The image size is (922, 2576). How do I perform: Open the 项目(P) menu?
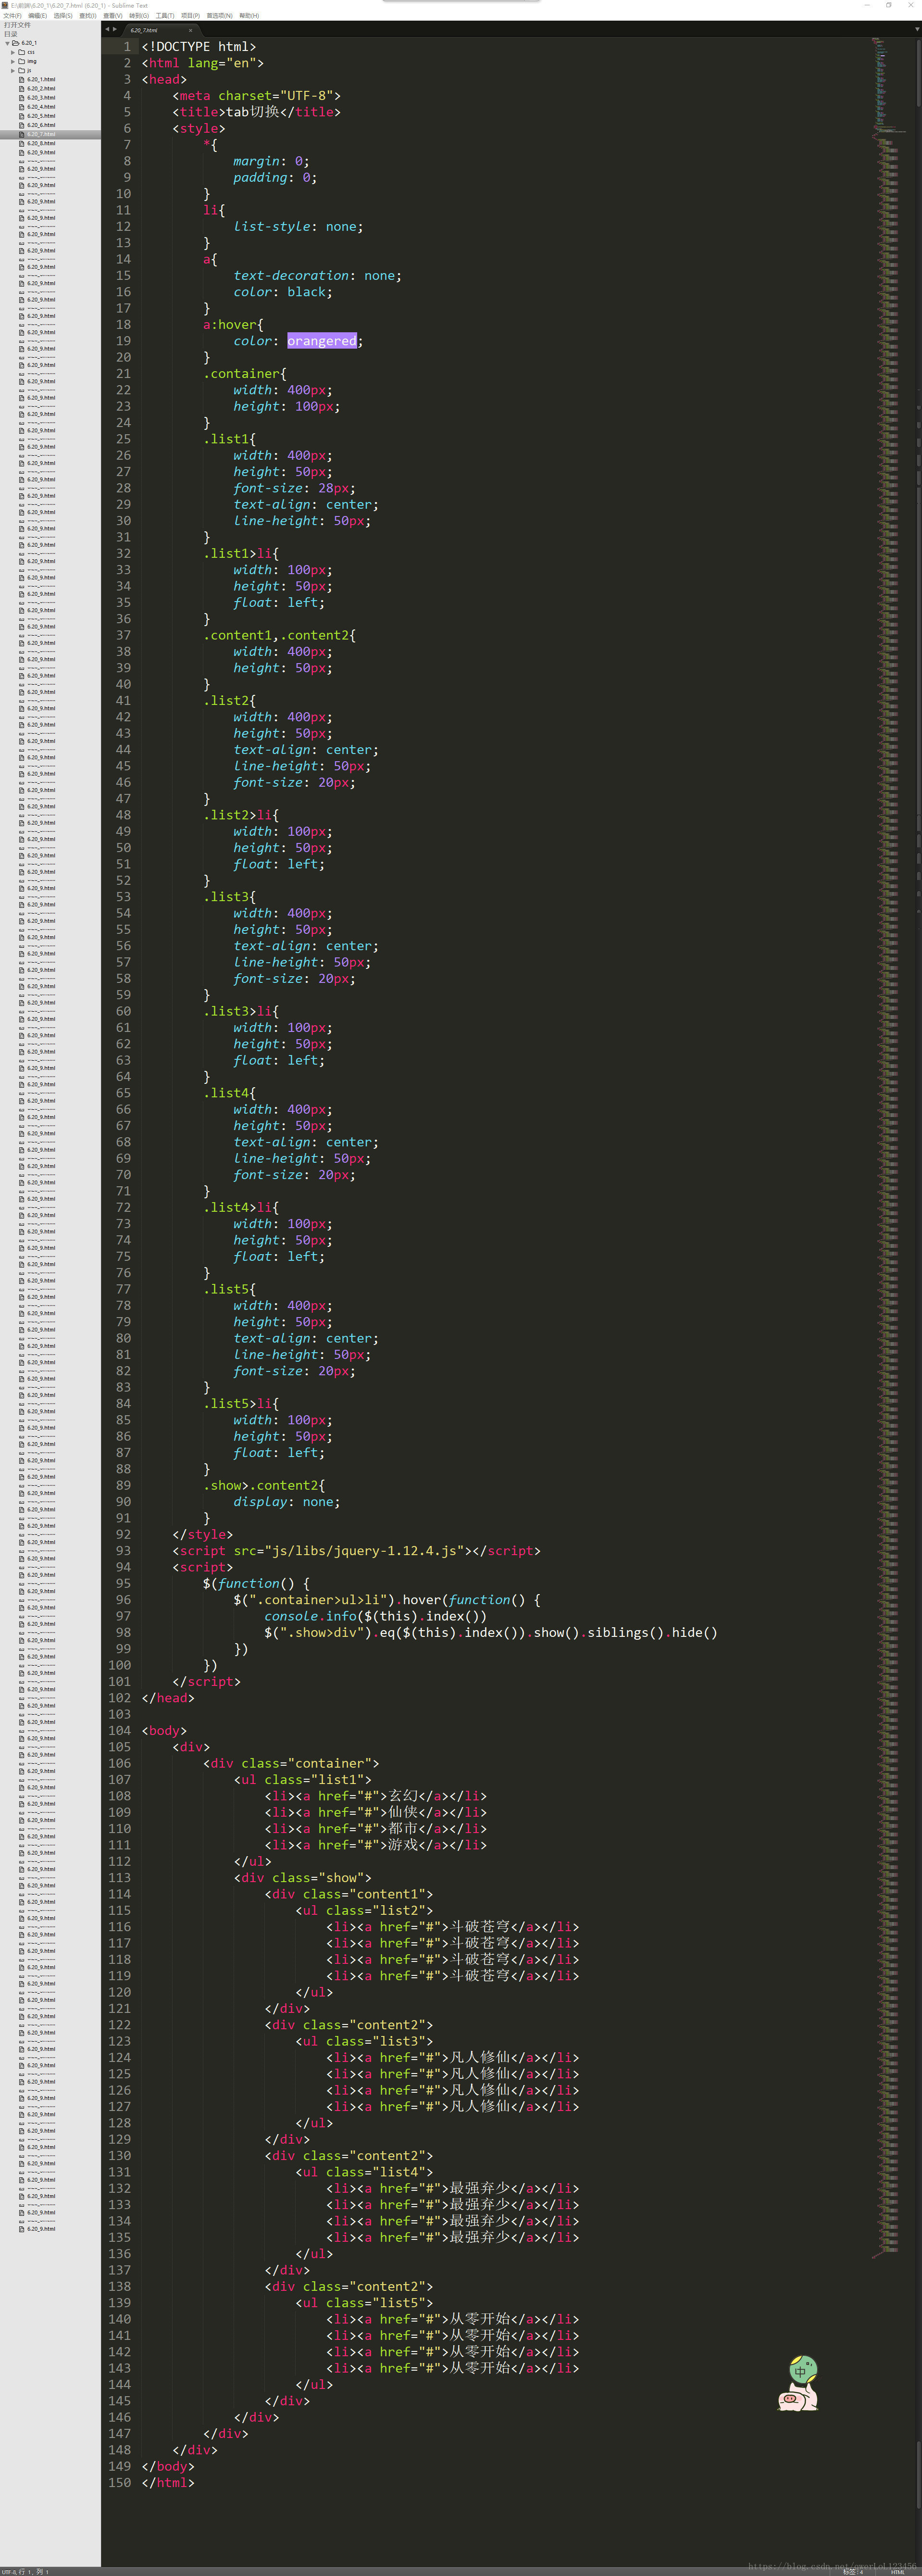click(190, 16)
